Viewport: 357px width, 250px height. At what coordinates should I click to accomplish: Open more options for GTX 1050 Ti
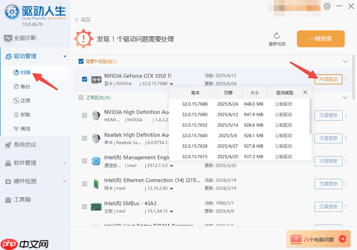point(346,80)
